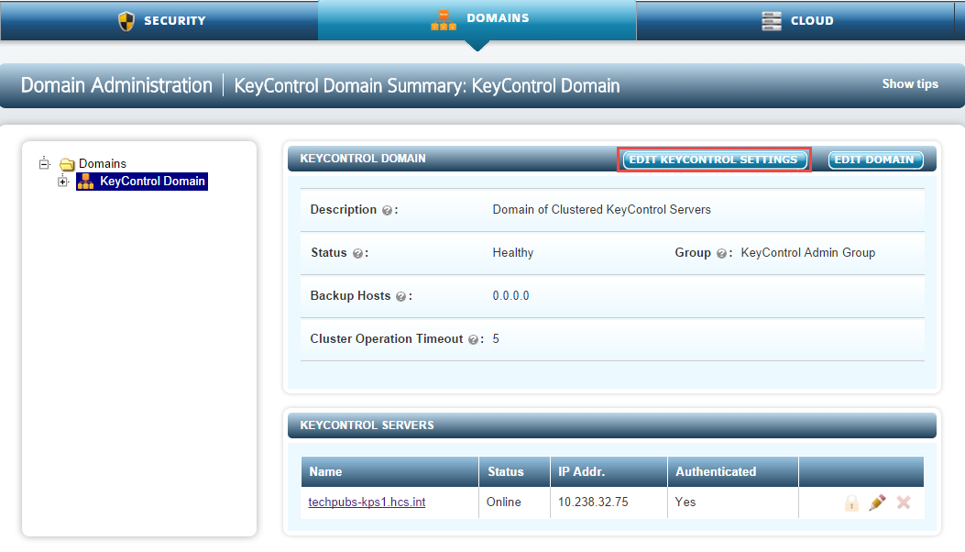Click the pencil edit icon for techpubs-kps1
The height and width of the screenshot is (552, 965).
878,502
